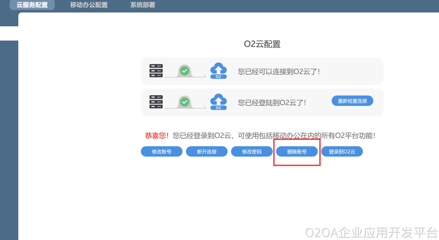Click the 您已经可以连接到O2云了 status text
The height and width of the screenshot is (240, 439).
(x=279, y=72)
